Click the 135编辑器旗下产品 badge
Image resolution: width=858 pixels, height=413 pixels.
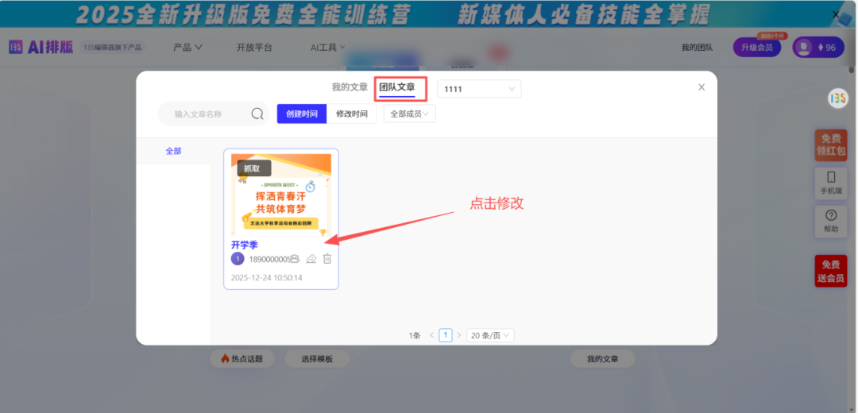click(113, 48)
